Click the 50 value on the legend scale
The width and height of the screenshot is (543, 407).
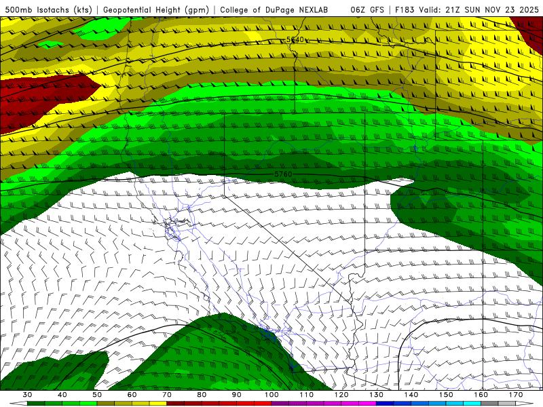(x=97, y=395)
